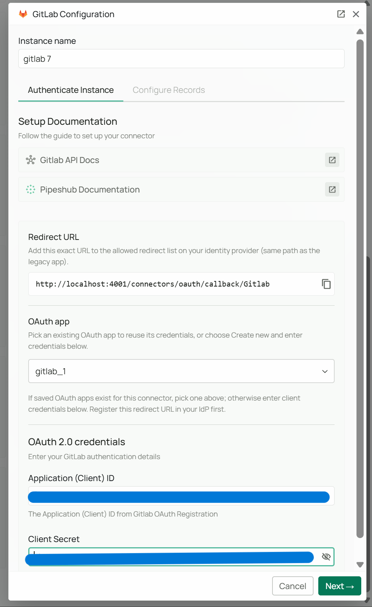Select the redirect URL callback text
Viewport: 372px width, 607px height.
tap(153, 284)
